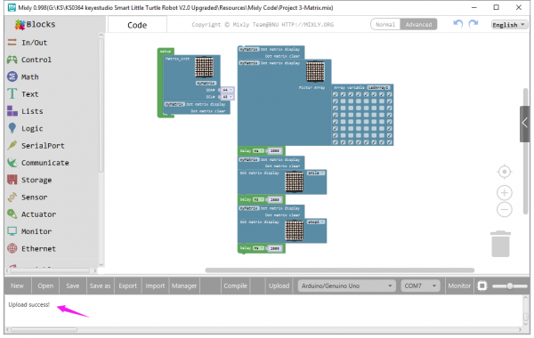Image resolution: width=534 pixels, height=338 pixels.
Task: Click the Upload button
Action: [279, 286]
